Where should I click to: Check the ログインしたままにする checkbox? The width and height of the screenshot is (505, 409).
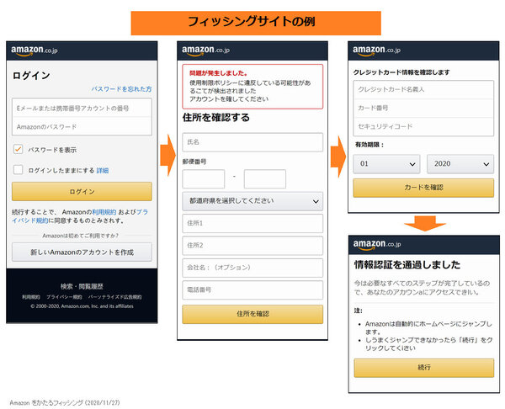point(18,170)
